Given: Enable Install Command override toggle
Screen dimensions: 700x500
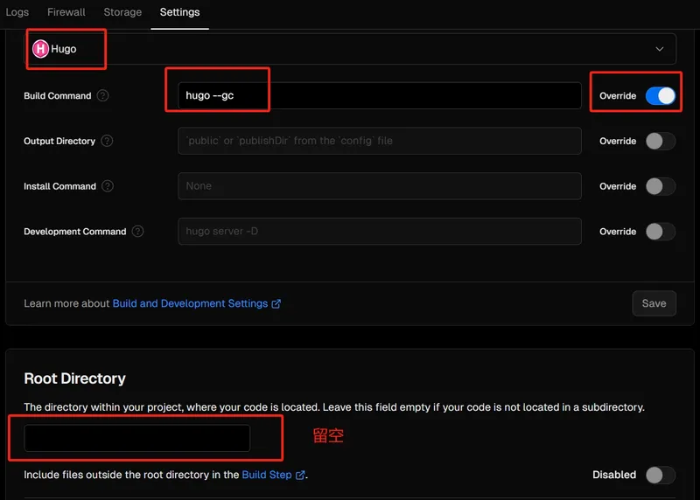Looking at the screenshot, I should [x=661, y=186].
